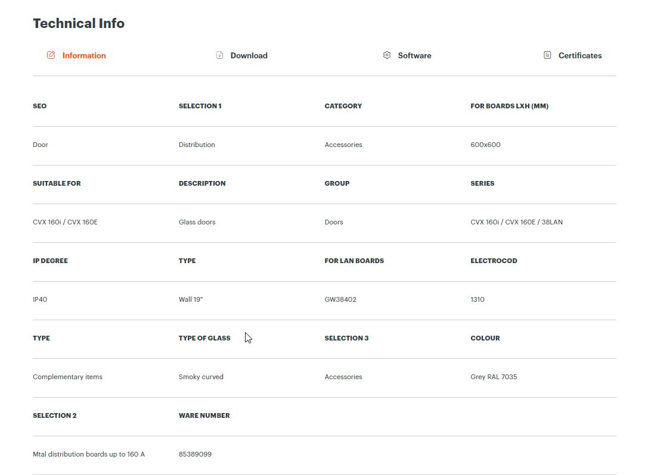Select the value Distribution
This screenshot has width=654, height=475.
(x=197, y=145)
